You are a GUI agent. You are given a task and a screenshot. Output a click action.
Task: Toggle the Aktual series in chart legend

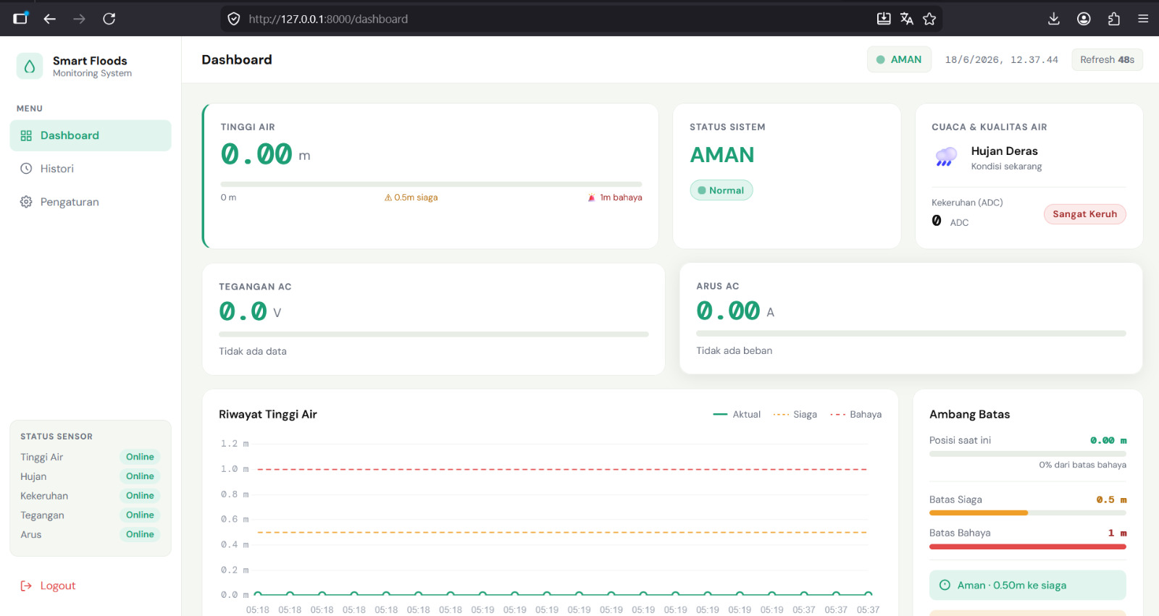[x=737, y=414]
